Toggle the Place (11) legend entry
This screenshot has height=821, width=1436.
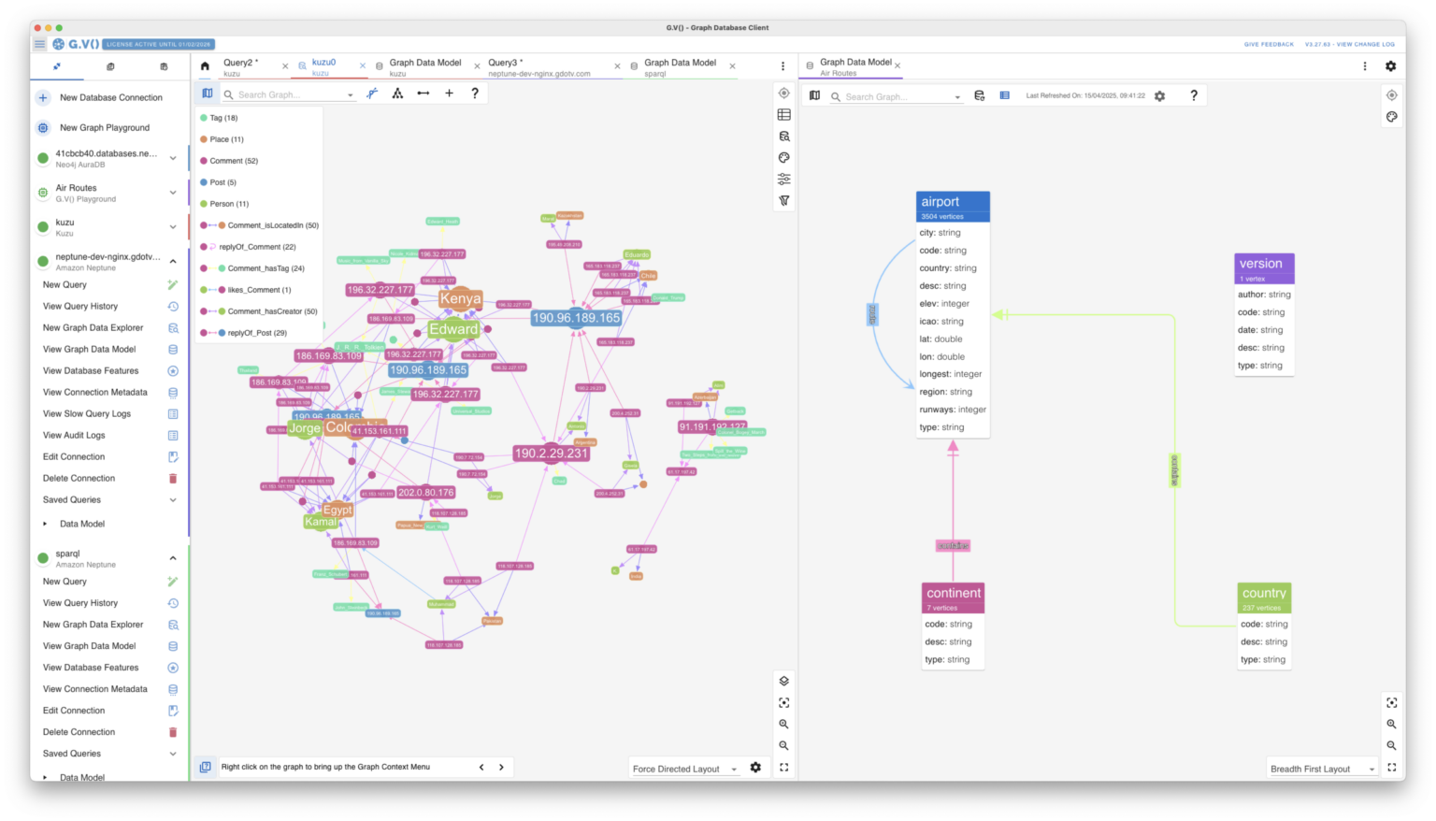[222, 140]
